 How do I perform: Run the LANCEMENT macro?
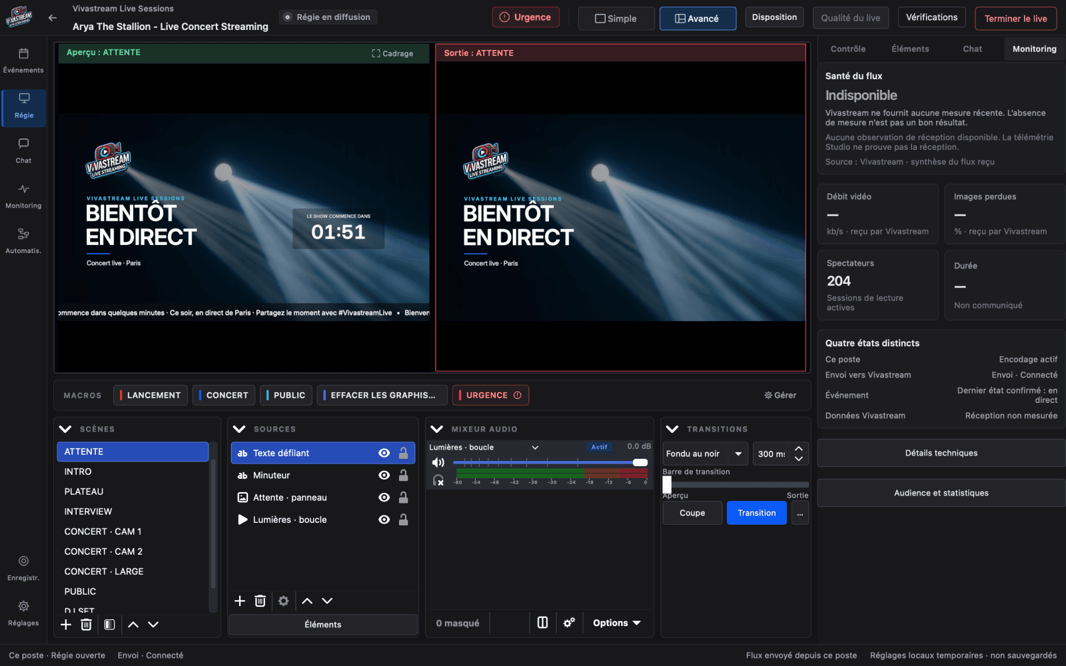click(151, 395)
